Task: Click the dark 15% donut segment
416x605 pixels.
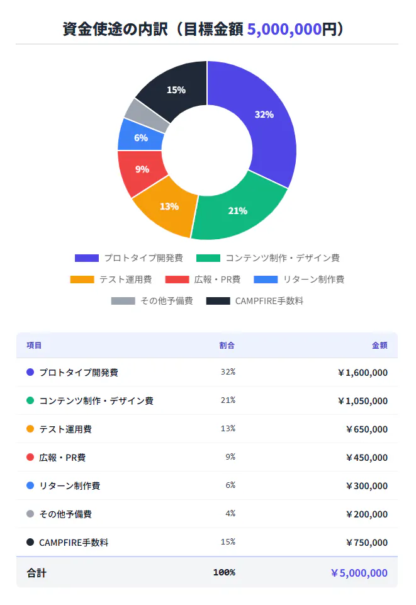Action: 176,89
